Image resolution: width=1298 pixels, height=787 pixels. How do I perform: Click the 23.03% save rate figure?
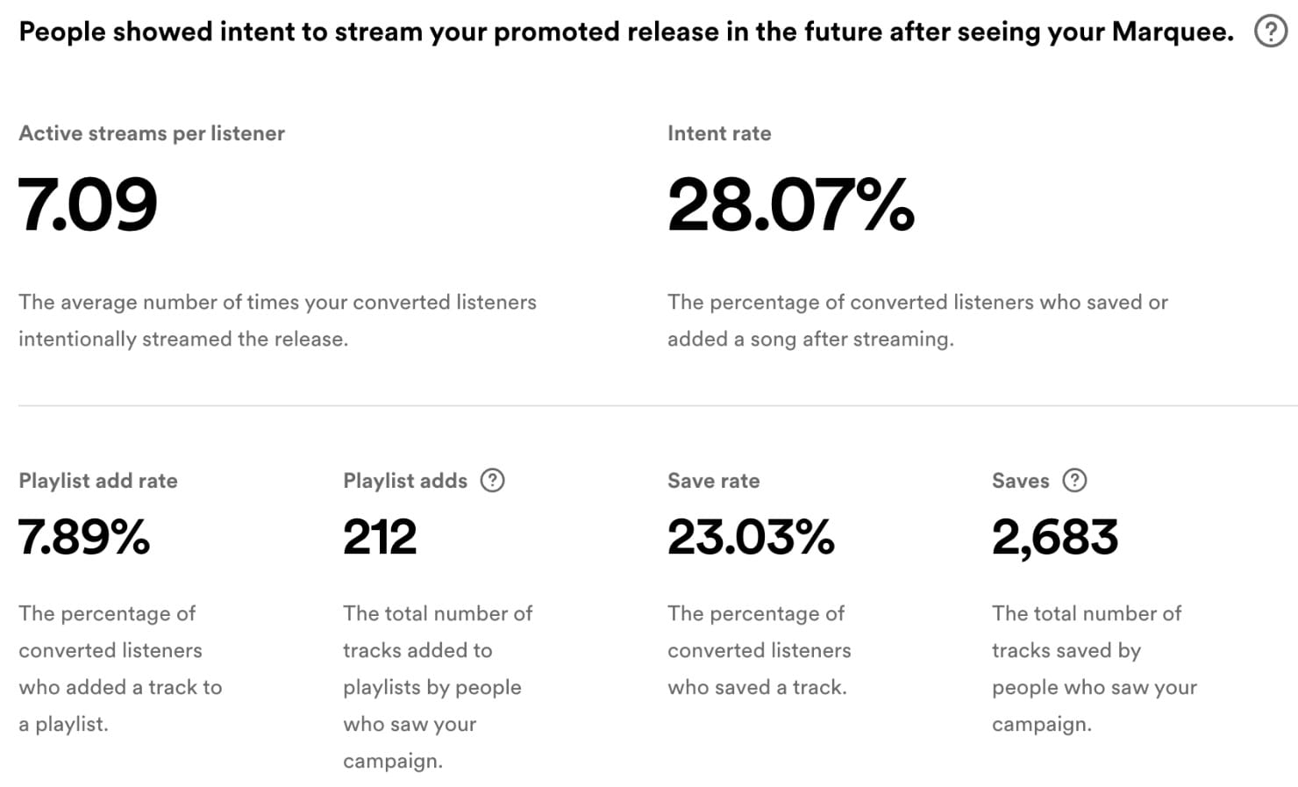pyautogui.click(x=751, y=537)
